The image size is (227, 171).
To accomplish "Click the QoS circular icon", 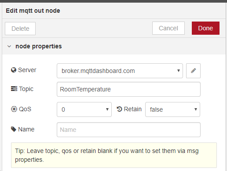I will [x=14, y=109].
